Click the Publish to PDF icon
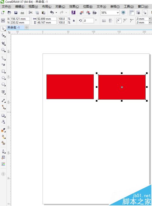 95,12
